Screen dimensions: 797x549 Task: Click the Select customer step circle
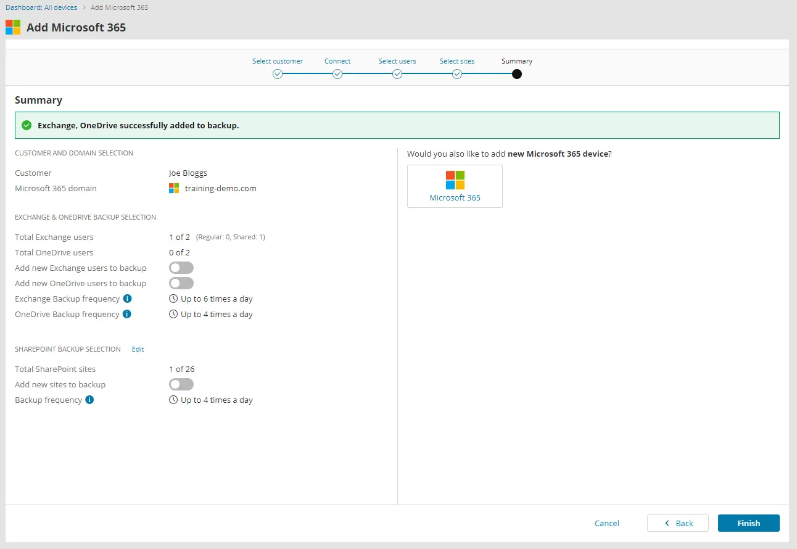pos(278,74)
